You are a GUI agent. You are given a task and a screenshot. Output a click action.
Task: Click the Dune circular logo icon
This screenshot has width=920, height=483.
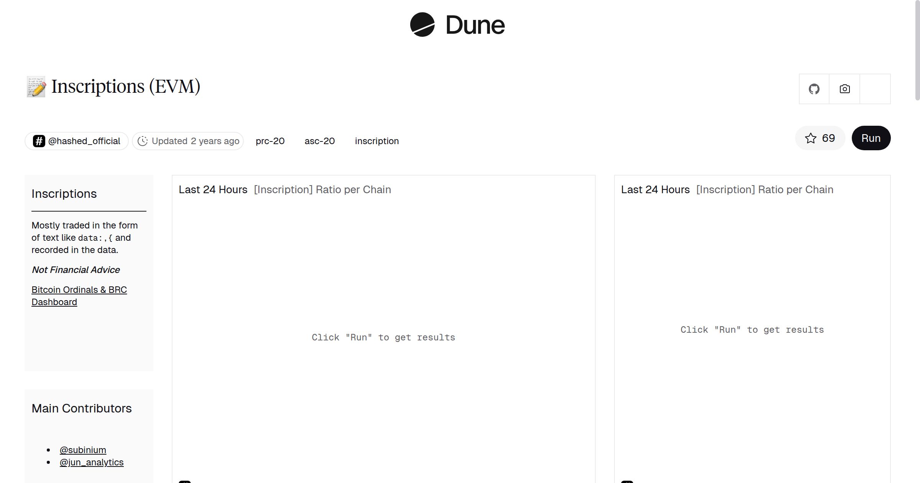click(x=422, y=25)
